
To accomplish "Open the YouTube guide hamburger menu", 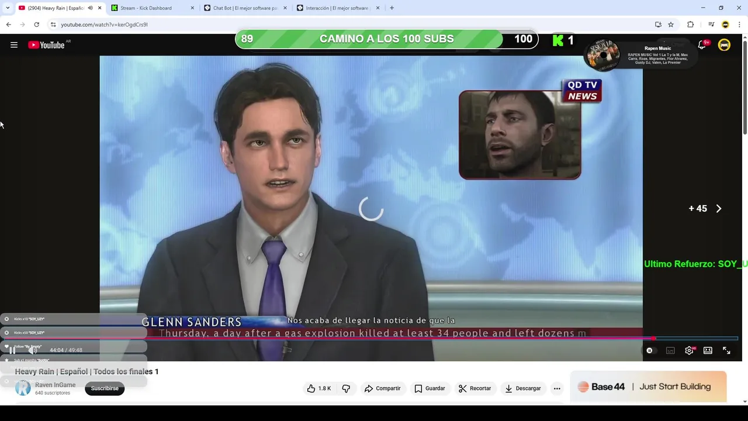I will (14, 45).
